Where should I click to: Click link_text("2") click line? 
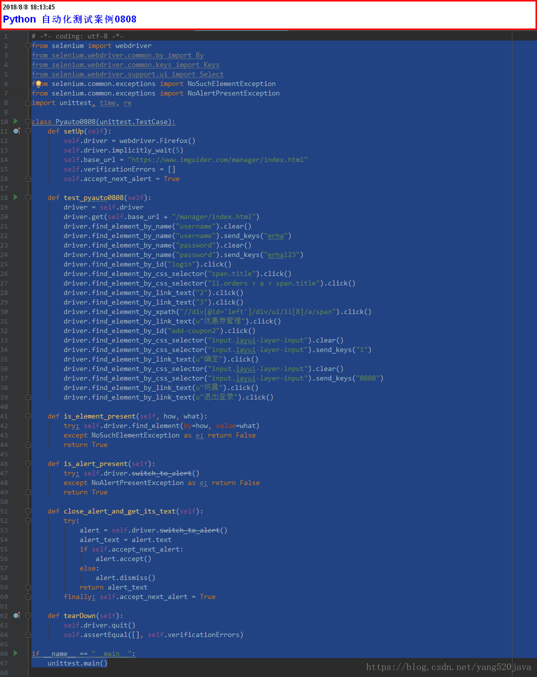pos(154,292)
